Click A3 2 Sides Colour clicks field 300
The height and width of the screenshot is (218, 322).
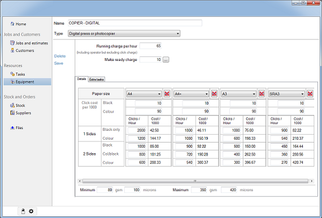click(232, 162)
